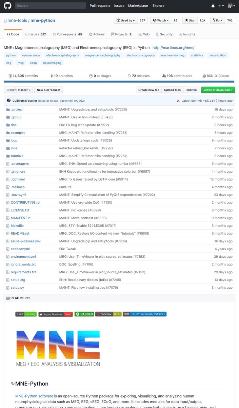Viewport: 239px width, 408px height.
Task: Open the azure-pipelines.yml file
Action: (x=26, y=241)
